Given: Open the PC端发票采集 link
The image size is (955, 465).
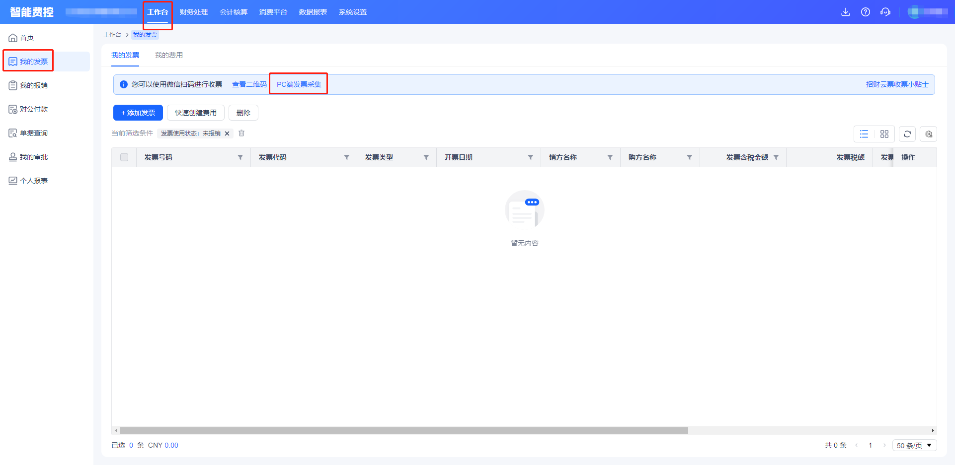Looking at the screenshot, I should pos(299,84).
